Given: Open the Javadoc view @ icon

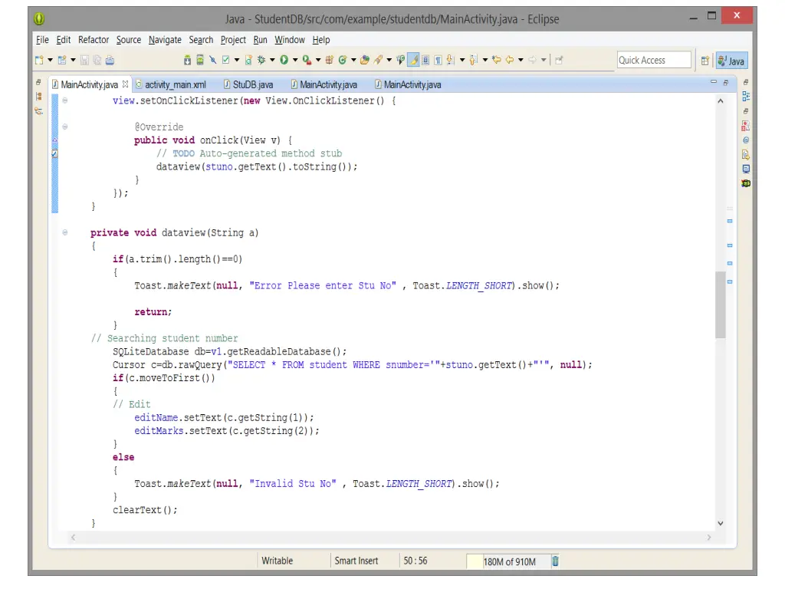Looking at the screenshot, I should pos(746,140).
